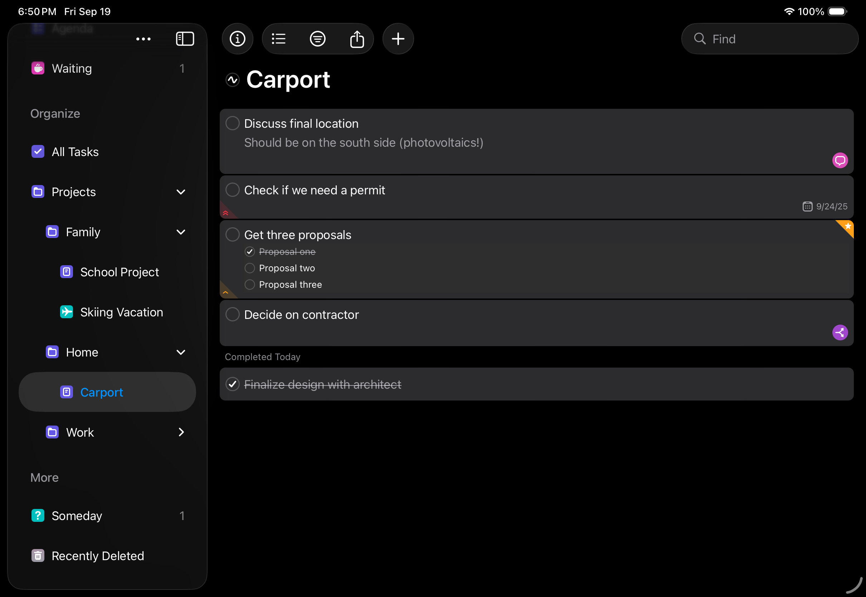Collapse the Family folder chevron

tap(181, 232)
